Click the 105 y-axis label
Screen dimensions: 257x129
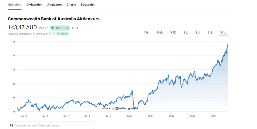13,70
